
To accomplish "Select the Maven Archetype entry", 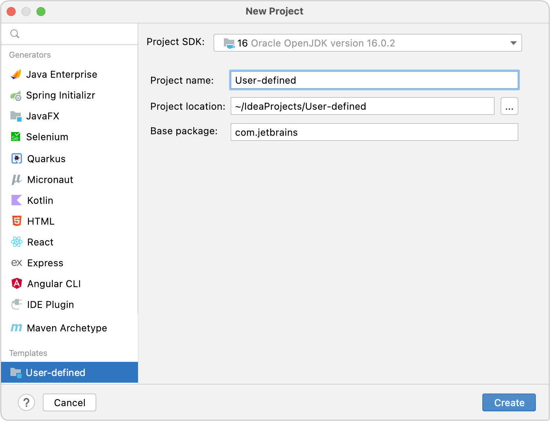I will click(70, 328).
